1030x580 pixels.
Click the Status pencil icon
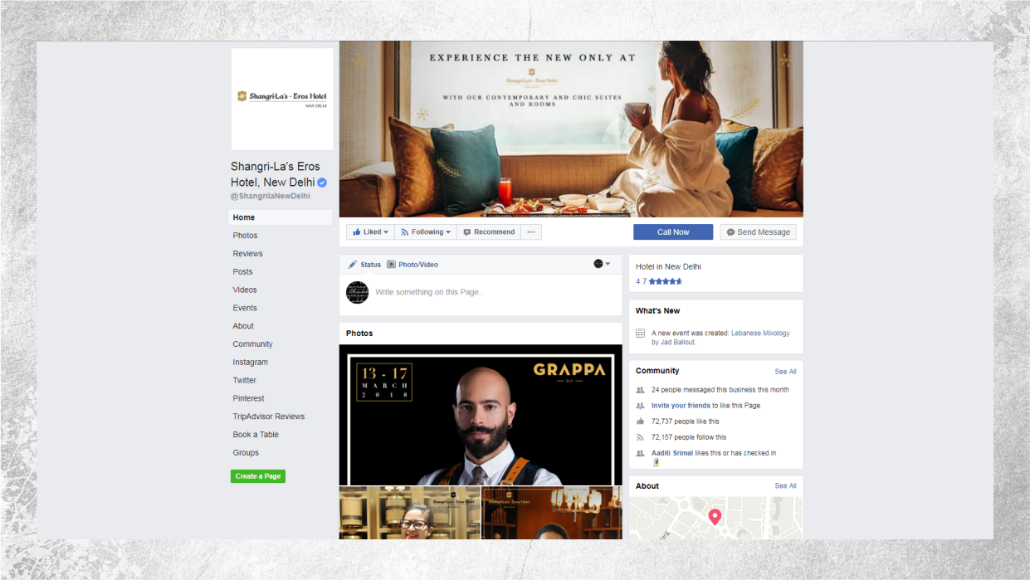pos(352,265)
